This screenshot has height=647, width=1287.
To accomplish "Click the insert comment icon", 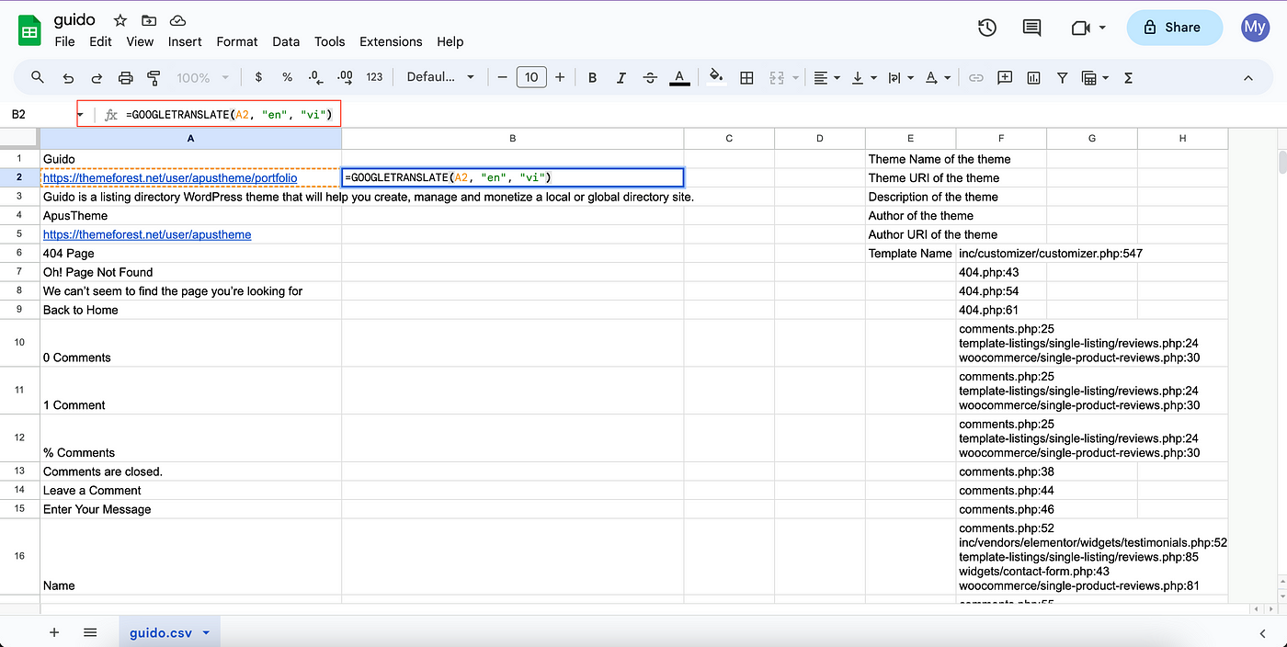I will [1005, 77].
